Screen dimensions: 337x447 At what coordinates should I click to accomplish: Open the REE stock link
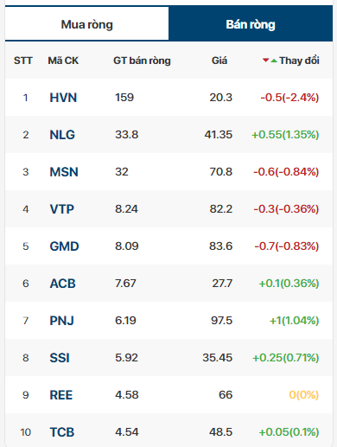[x=61, y=395]
